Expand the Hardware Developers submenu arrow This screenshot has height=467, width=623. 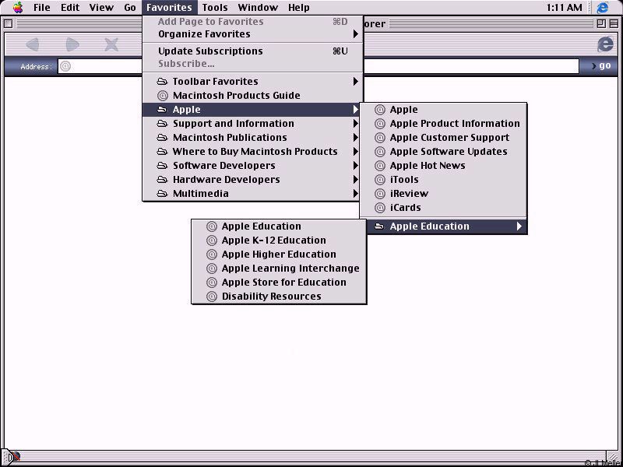356,180
